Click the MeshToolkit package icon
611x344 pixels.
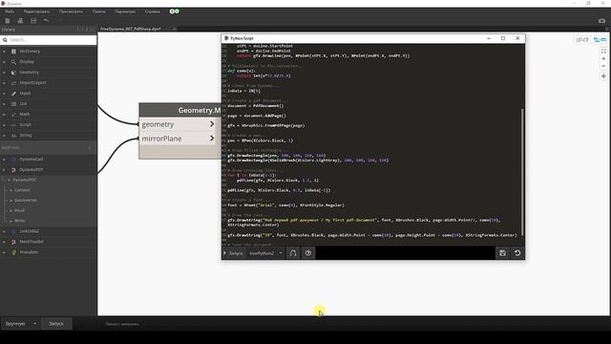(13, 242)
